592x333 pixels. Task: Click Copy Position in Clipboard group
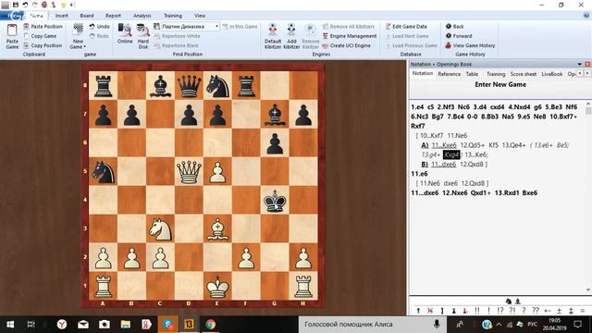(x=43, y=45)
